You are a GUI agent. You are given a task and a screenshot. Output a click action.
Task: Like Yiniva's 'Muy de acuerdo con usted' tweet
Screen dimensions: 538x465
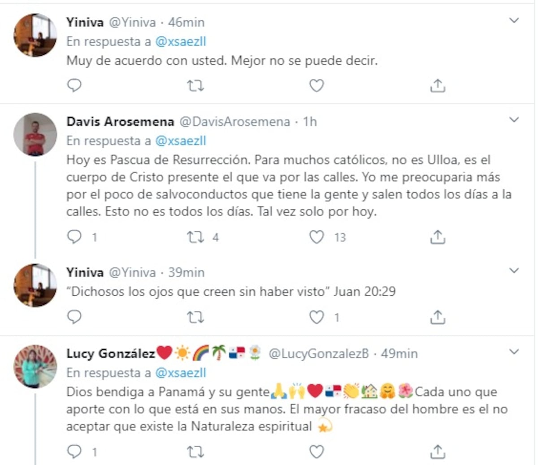[317, 85]
